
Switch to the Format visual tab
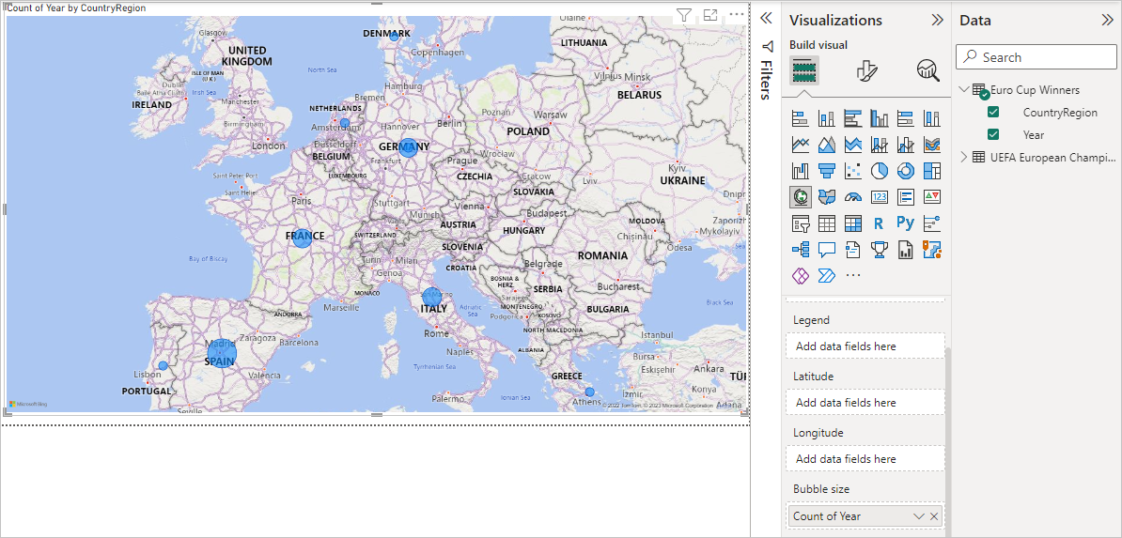coord(866,70)
